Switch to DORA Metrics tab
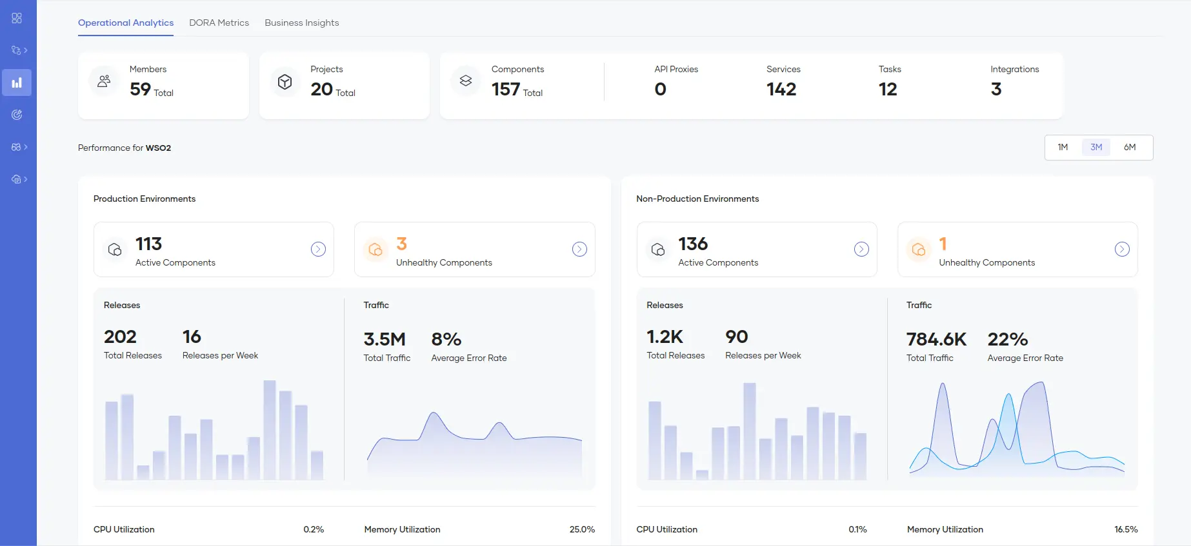 pos(219,23)
